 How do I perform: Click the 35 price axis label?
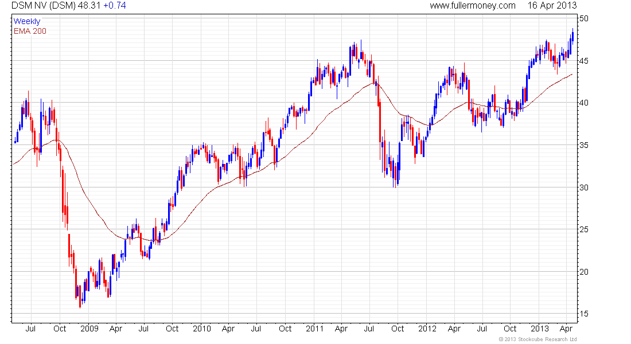[x=584, y=145]
